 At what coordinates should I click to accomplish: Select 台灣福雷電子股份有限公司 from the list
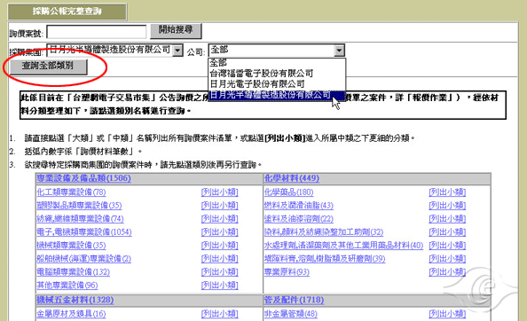262,73
